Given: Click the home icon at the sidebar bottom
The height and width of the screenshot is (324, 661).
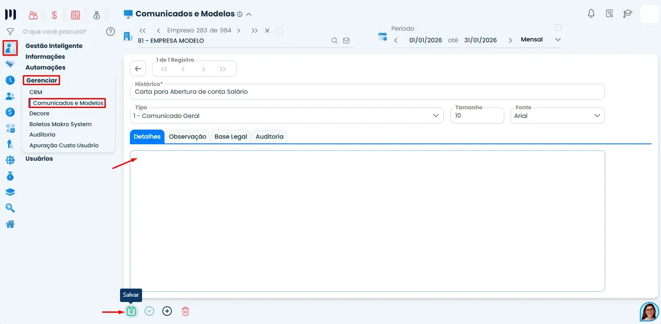Looking at the screenshot, I should click(x=10, y=224).
